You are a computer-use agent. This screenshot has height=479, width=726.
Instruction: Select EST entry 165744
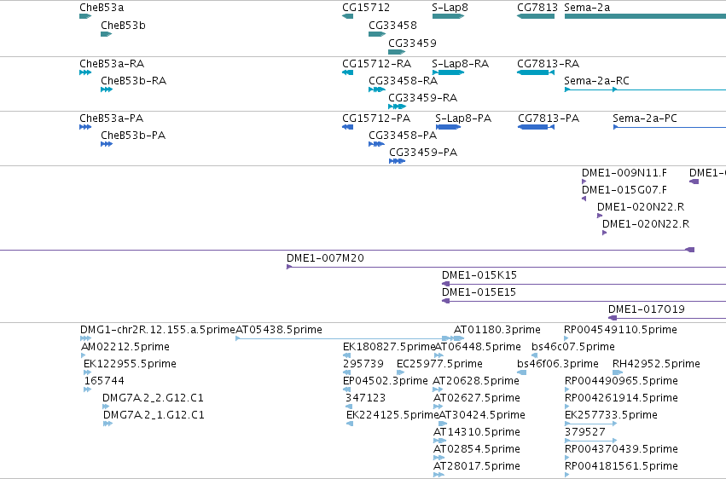104,382
